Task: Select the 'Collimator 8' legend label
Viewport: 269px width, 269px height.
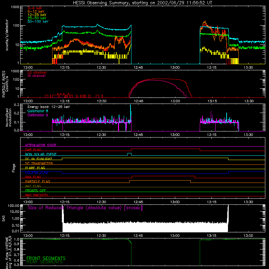Action: coord(38,111)
